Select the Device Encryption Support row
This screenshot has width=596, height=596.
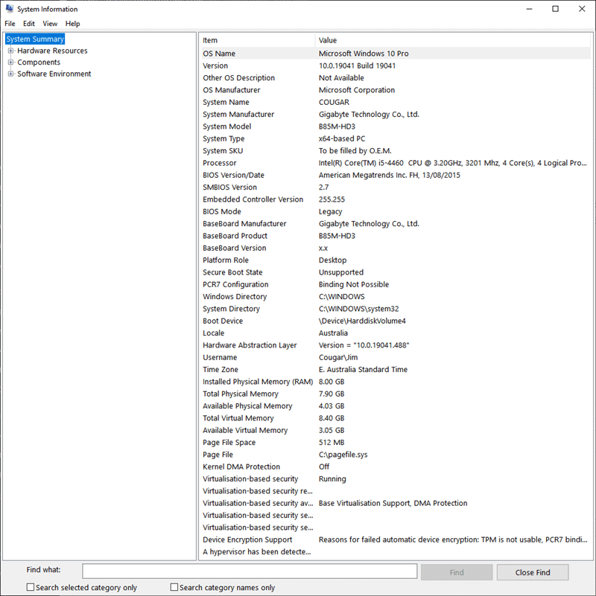(x=396, y=540)
